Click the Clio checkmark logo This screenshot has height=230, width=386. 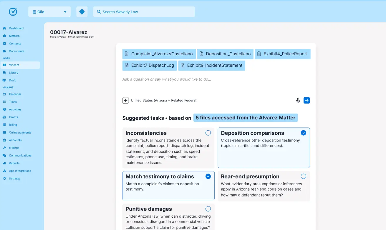[13, 12]
